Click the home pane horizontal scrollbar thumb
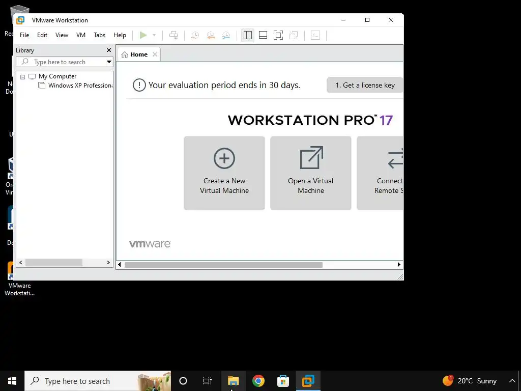Viewport: 521px width, 391px height. tap(223, 265)
